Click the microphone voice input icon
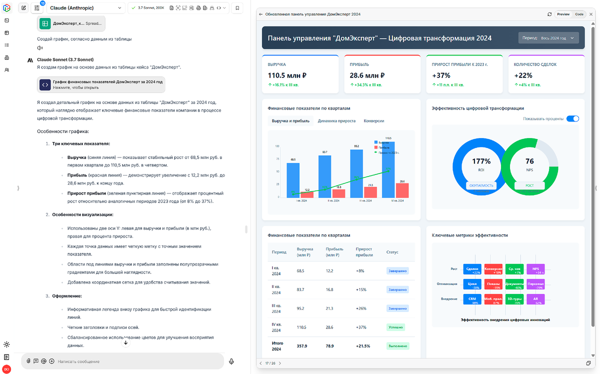This screenshot has width=600, height=374. tap(231, 361)
